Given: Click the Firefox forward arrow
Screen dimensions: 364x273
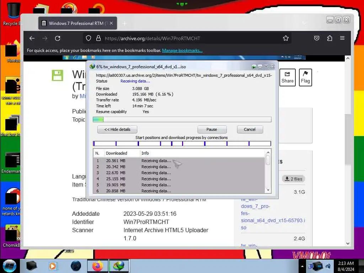Looking at the screenshot, I should pos(45,38).
